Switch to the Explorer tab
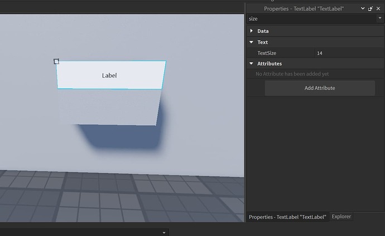This screenshot has height=236, width=385. point(341,217)
